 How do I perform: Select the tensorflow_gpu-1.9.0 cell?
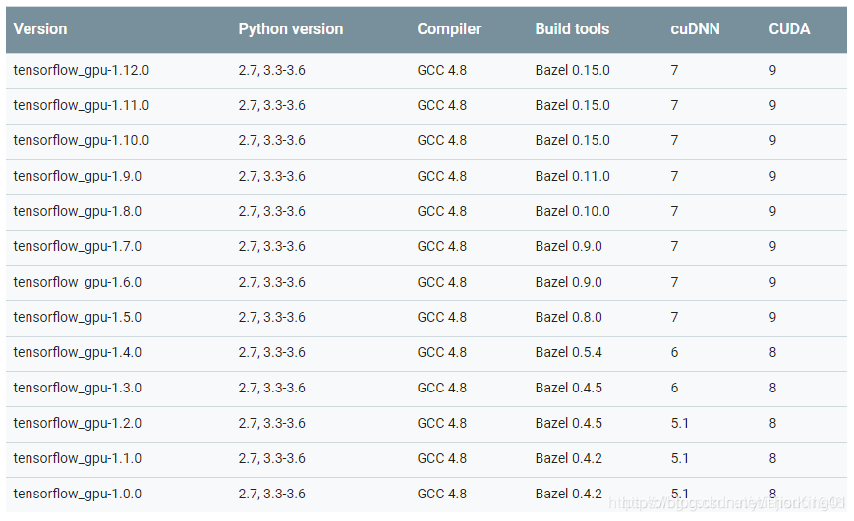[78, 177]
